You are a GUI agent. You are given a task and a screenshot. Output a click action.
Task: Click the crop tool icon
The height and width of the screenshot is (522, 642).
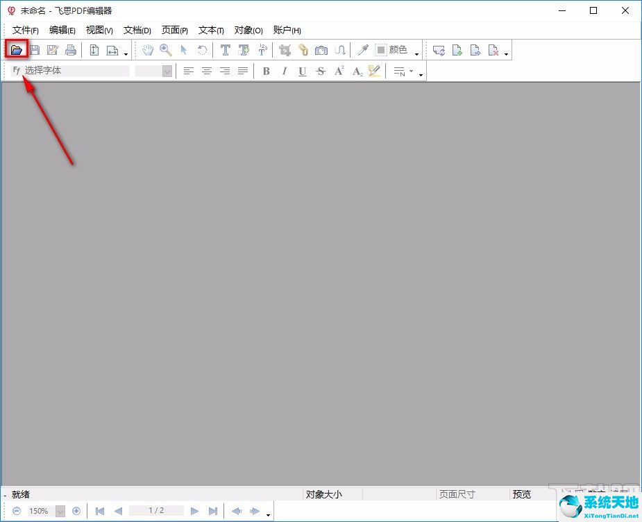pos(285,50)
